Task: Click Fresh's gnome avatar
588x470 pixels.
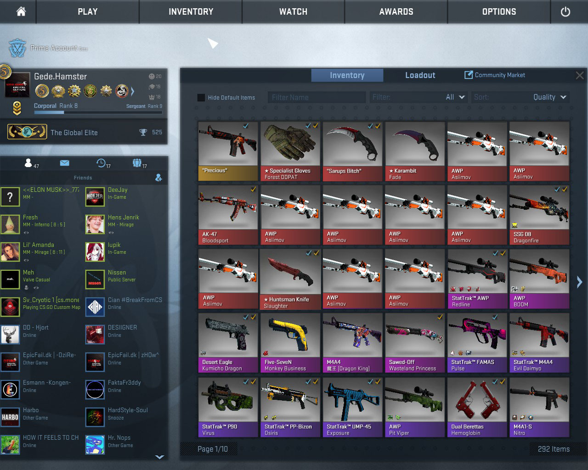Action: click(10, 224)
